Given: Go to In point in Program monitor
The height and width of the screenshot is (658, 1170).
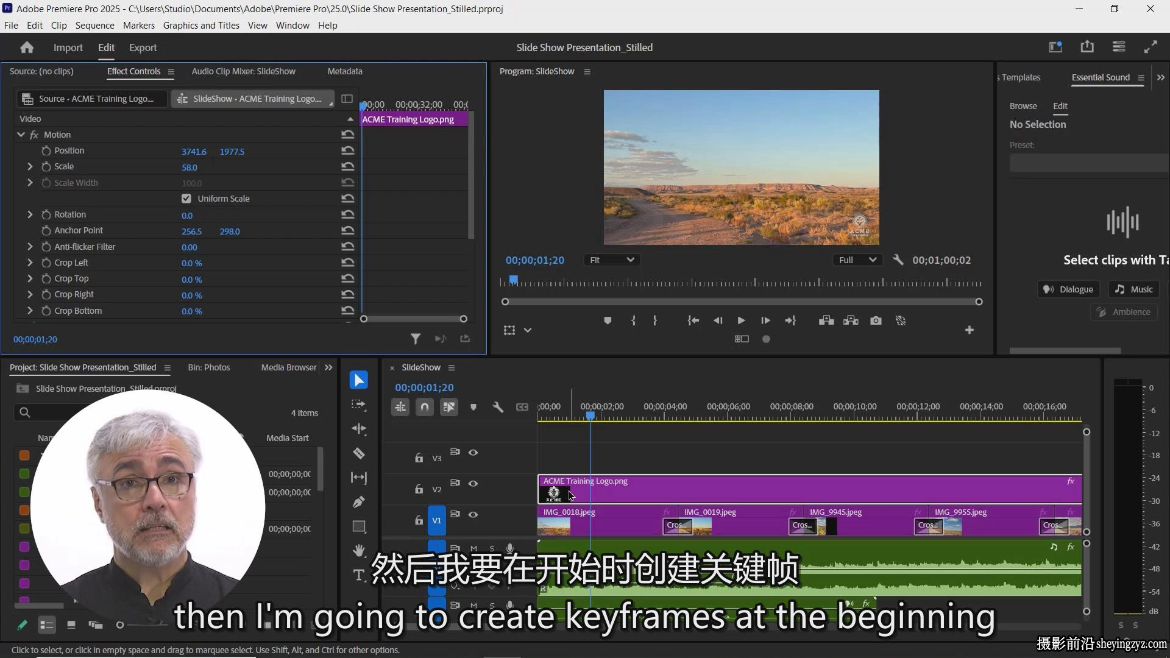Looking at the screenshot, I should pyautogui.click(x=693, y=320).
